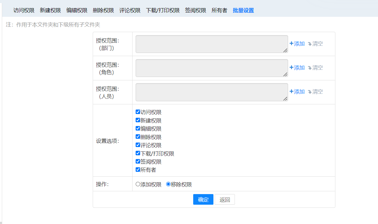Viewport: 378px width, 224px height.
Task: Switch to the 访问权限 tab
Action: 24,10
